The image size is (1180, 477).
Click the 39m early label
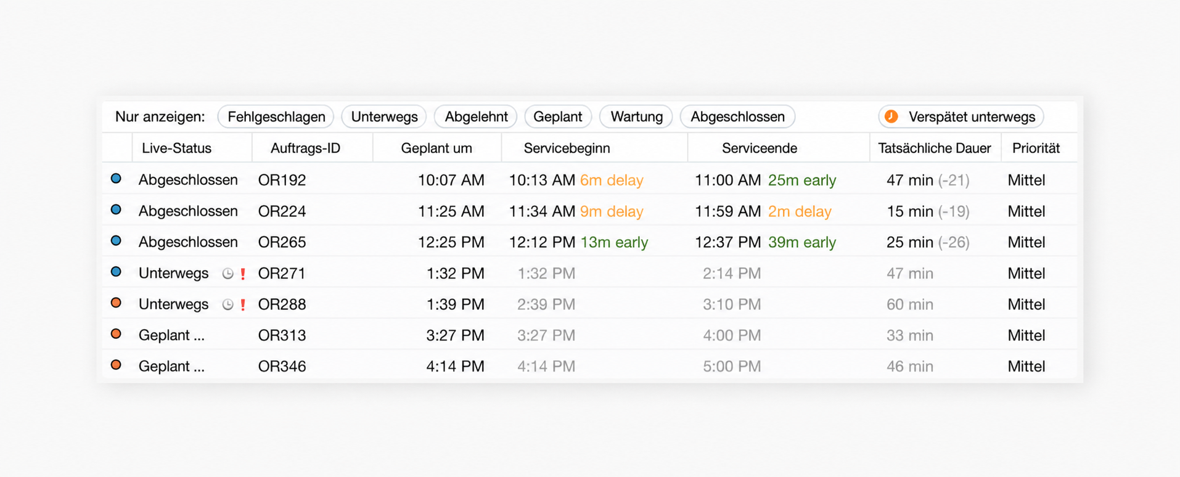point(802,242)
